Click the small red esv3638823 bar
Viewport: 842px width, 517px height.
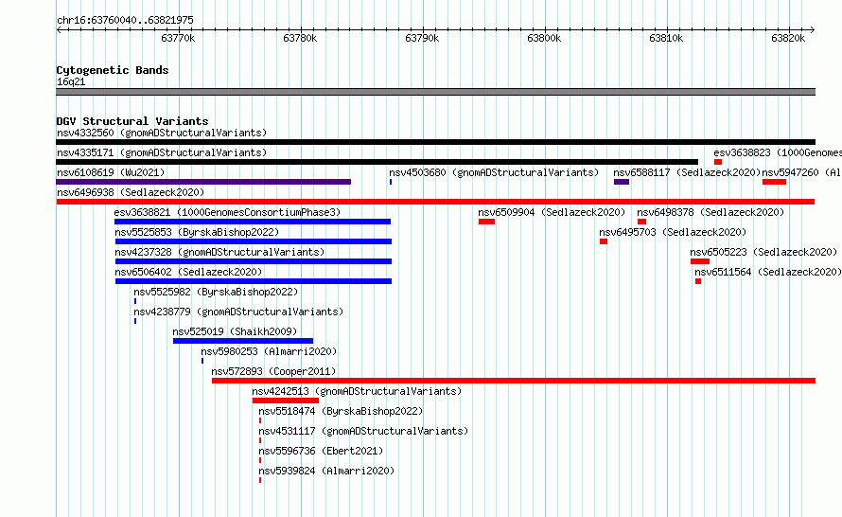tap(718, 162)
